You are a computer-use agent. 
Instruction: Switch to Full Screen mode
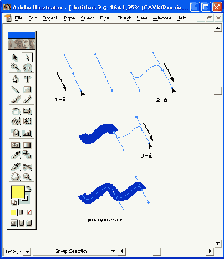tap(29, 223)
